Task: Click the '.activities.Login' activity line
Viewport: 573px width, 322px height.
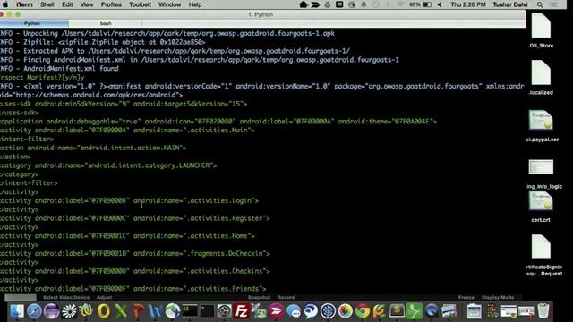Action: [x=129, y=200]
